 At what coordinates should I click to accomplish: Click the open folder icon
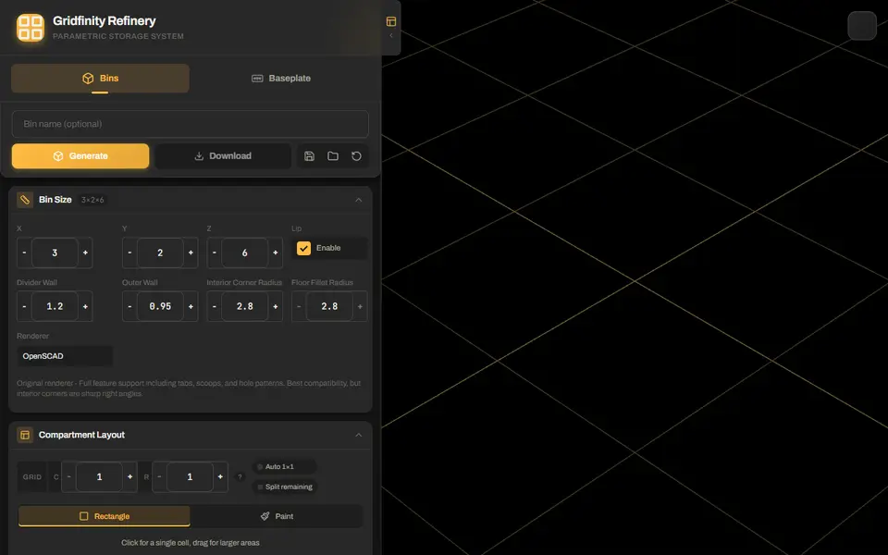[333, 155]
